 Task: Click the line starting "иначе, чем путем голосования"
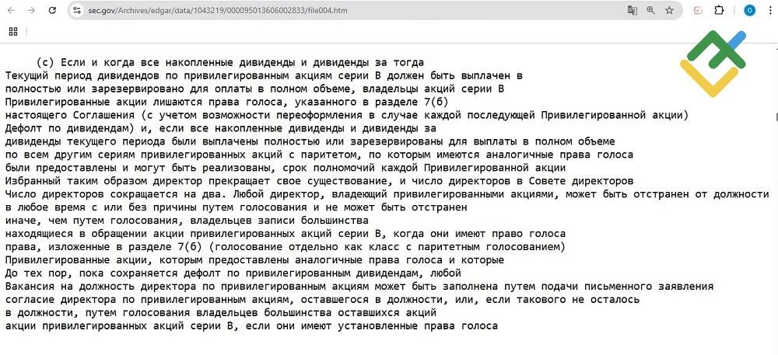[x=187, y=221]
